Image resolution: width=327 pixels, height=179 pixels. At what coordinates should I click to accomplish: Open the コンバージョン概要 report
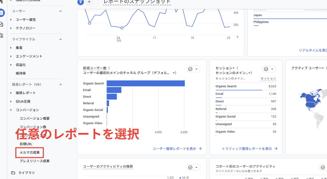[x=34, y=118]
